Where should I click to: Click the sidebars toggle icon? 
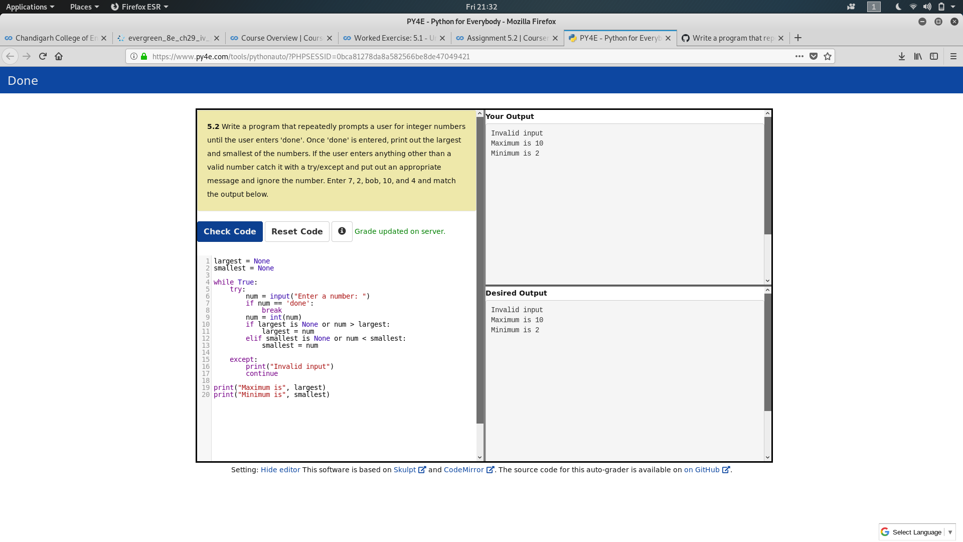(934, 56)
